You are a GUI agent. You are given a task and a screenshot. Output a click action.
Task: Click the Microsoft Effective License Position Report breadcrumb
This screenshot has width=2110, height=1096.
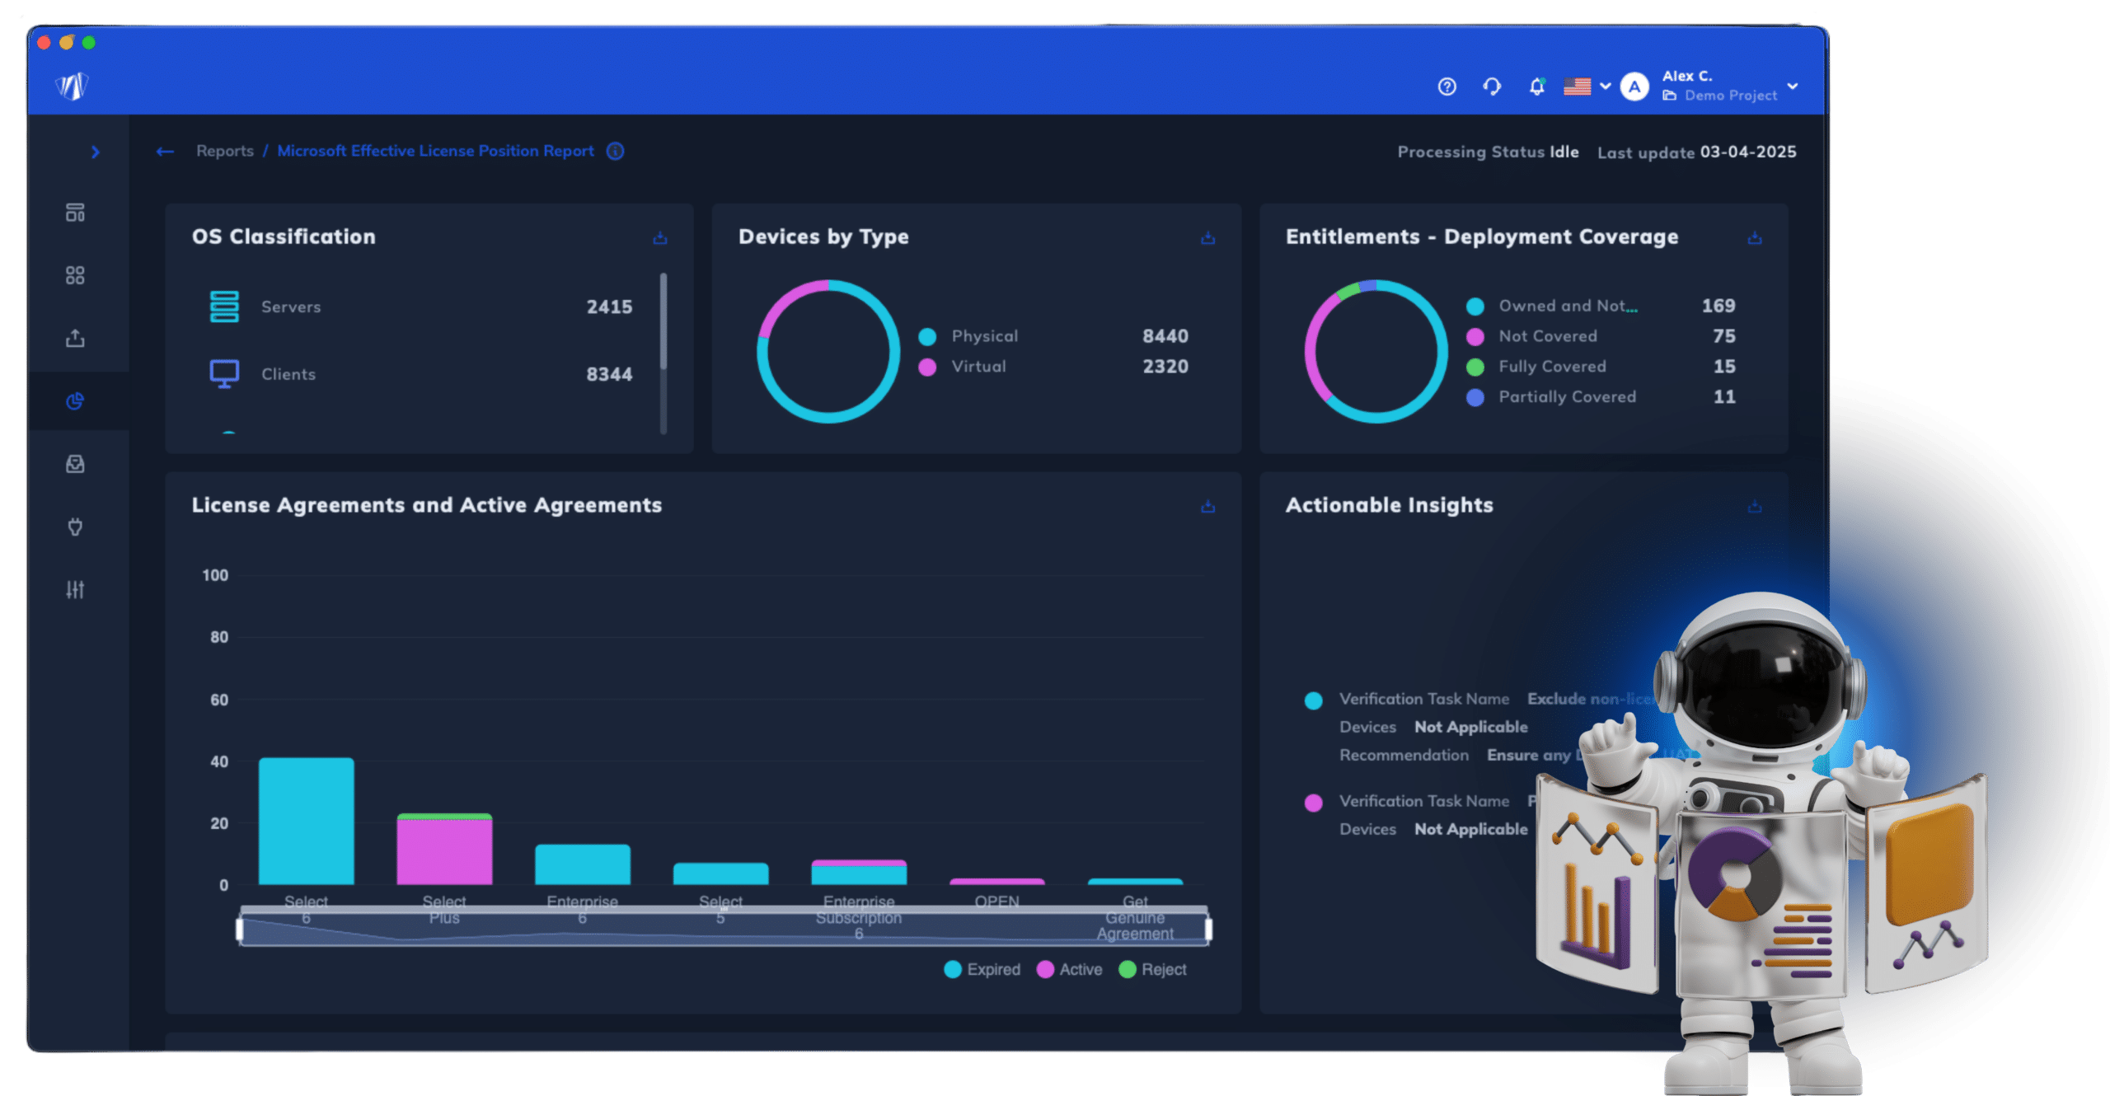(435, 151)
